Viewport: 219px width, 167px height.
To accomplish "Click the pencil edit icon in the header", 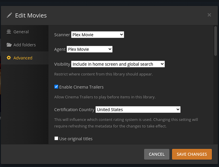I will (9, 15).
